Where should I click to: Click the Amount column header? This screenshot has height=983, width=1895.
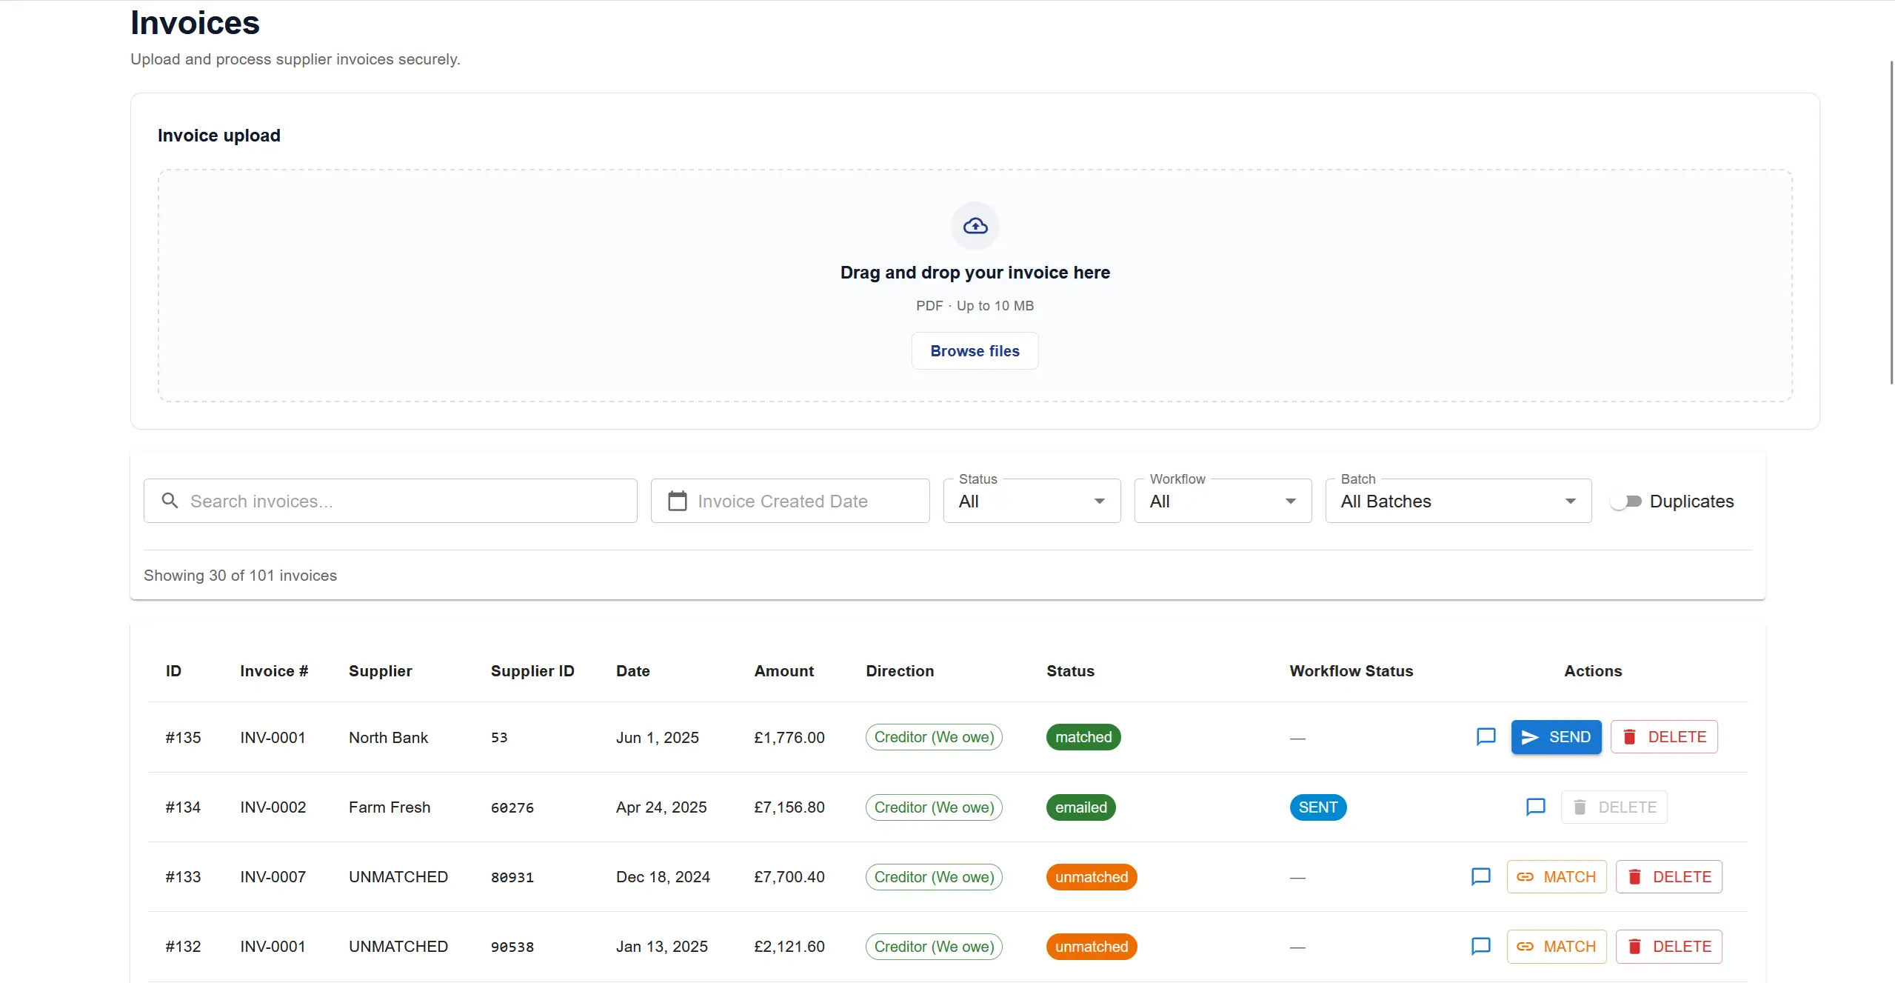[x=784, y=670]
